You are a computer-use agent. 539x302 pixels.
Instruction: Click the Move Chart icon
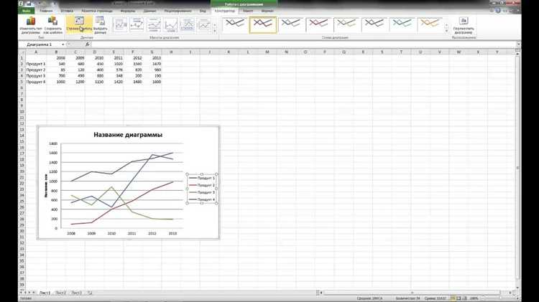click(x=462, y=25)
